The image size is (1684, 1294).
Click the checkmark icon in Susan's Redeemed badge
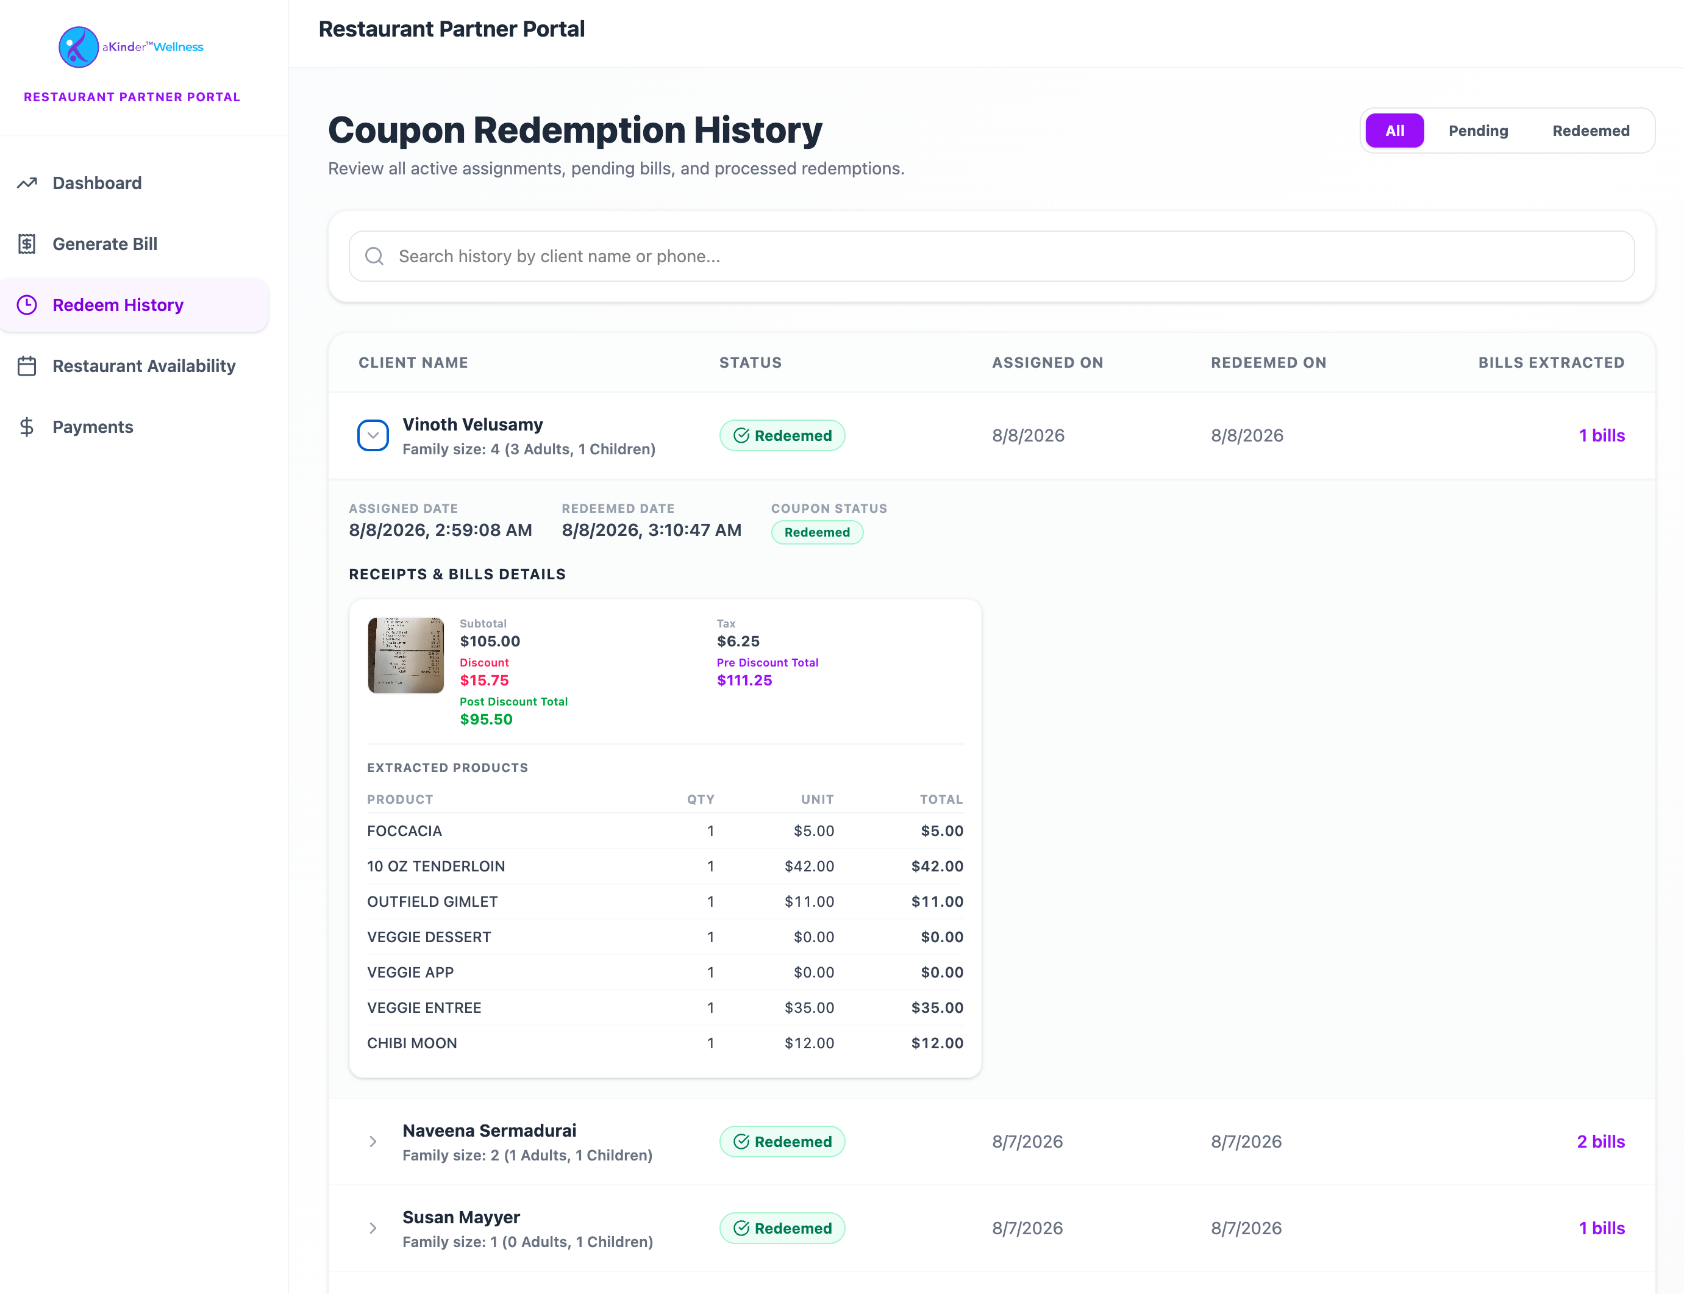[x=741, y=1229]
